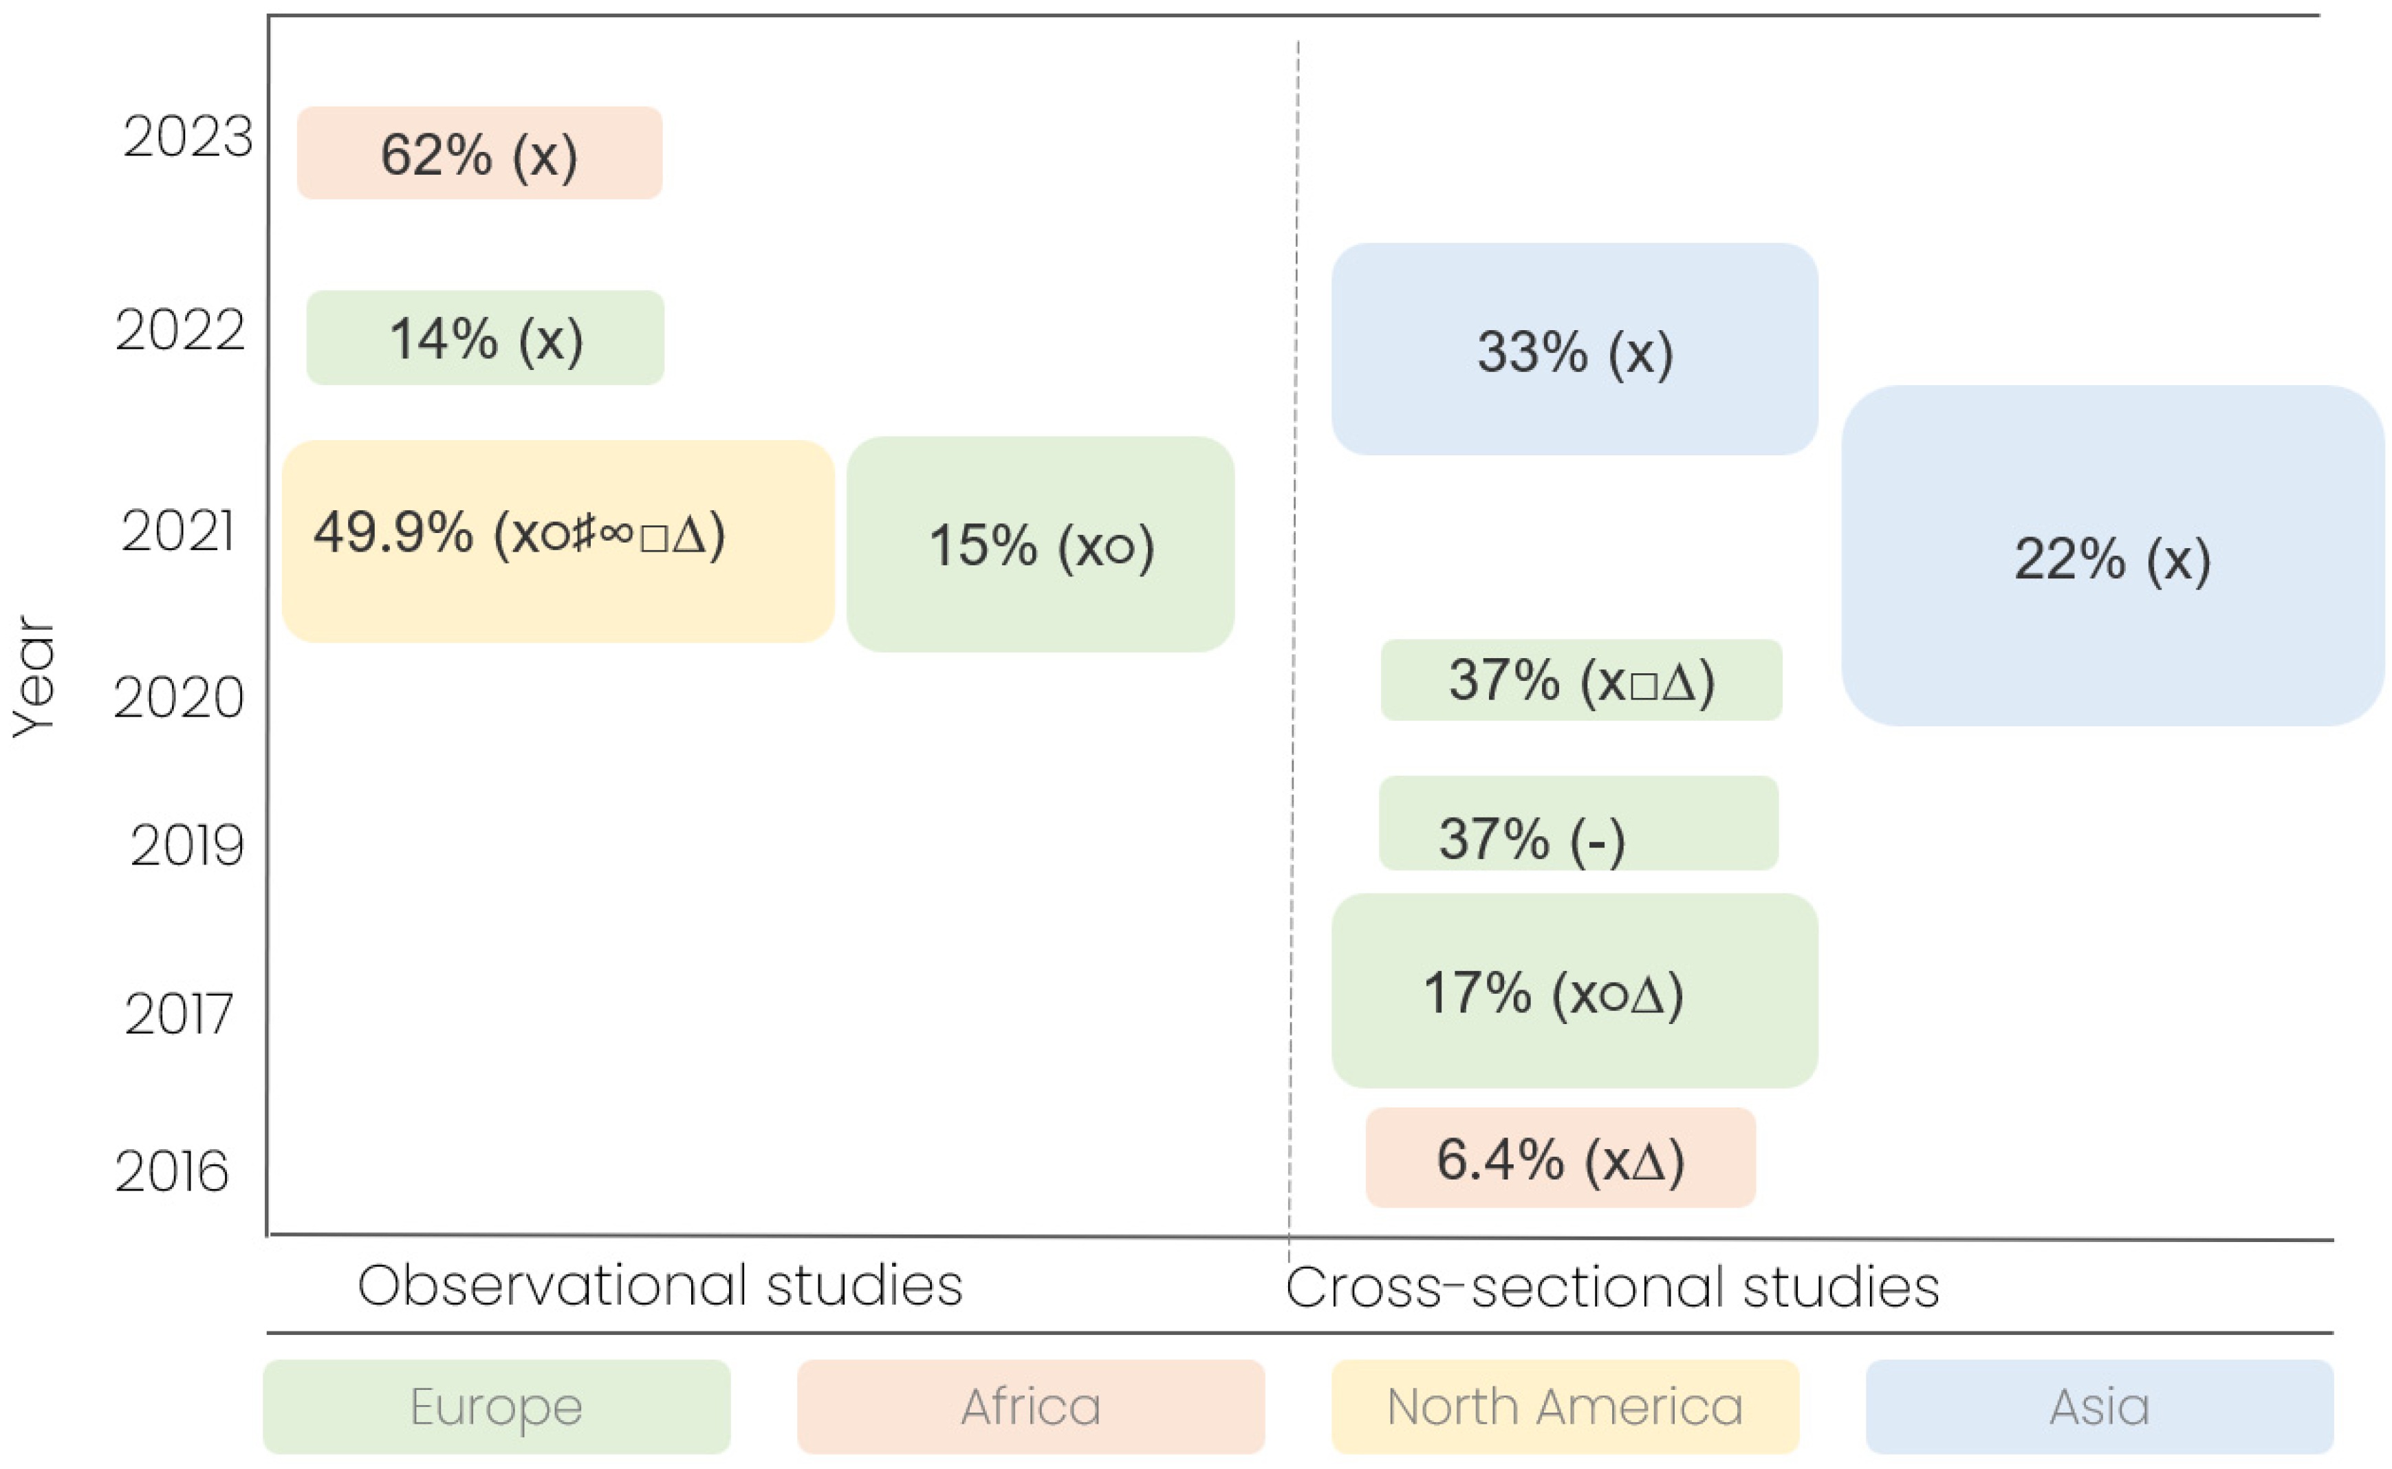Select the Asia legend box

point(2098,1406)
